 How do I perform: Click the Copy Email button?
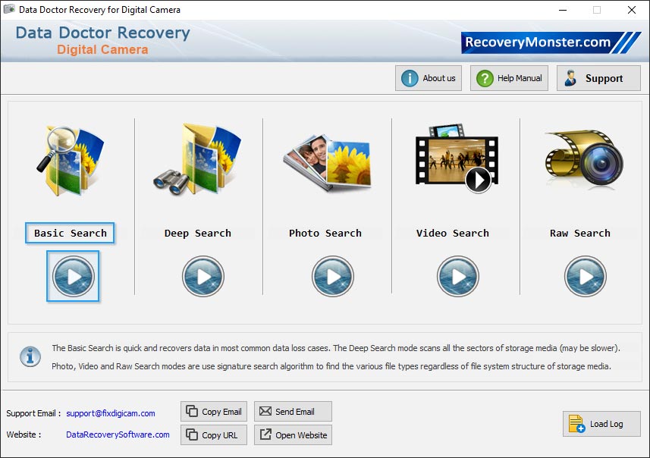point(213,411)
